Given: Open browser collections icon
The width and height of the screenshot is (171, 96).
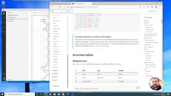Looking at the screenshot, I should [152, 7].
